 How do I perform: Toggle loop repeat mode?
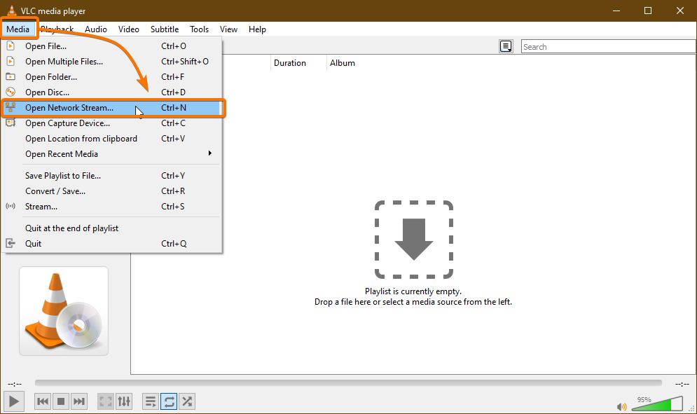pos(169,401)
